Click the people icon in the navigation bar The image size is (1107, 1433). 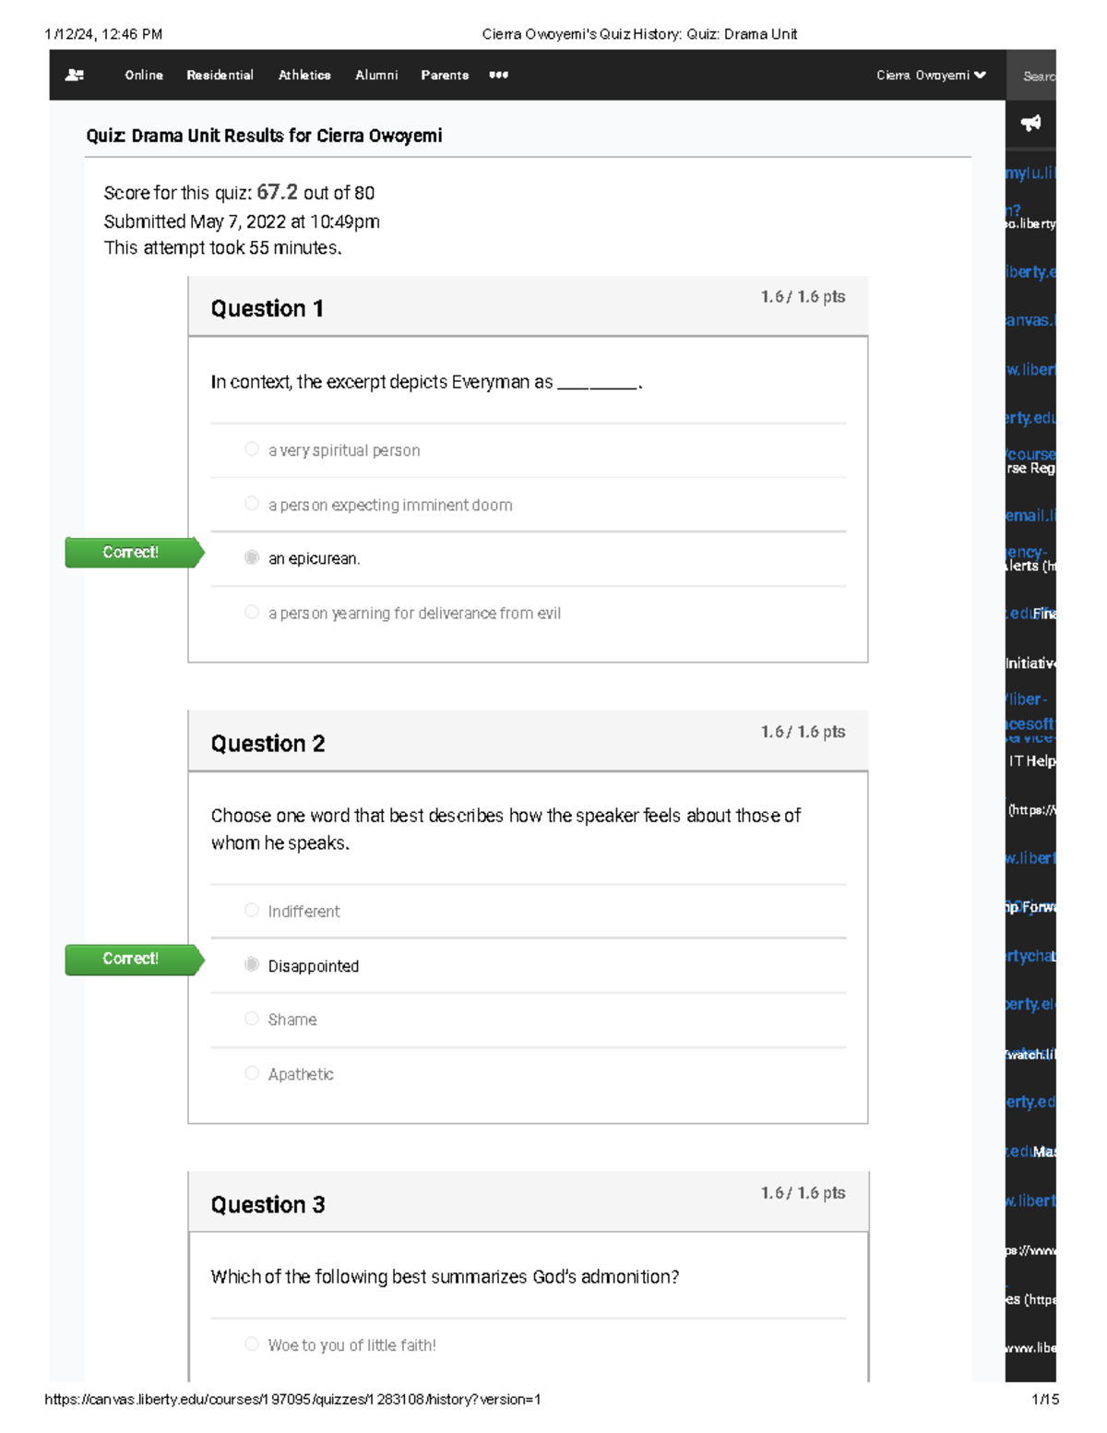click(x=75, y=75)
